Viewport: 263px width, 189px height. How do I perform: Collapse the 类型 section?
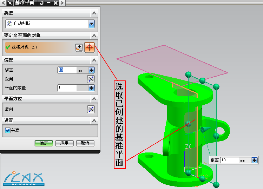(94, 13)
